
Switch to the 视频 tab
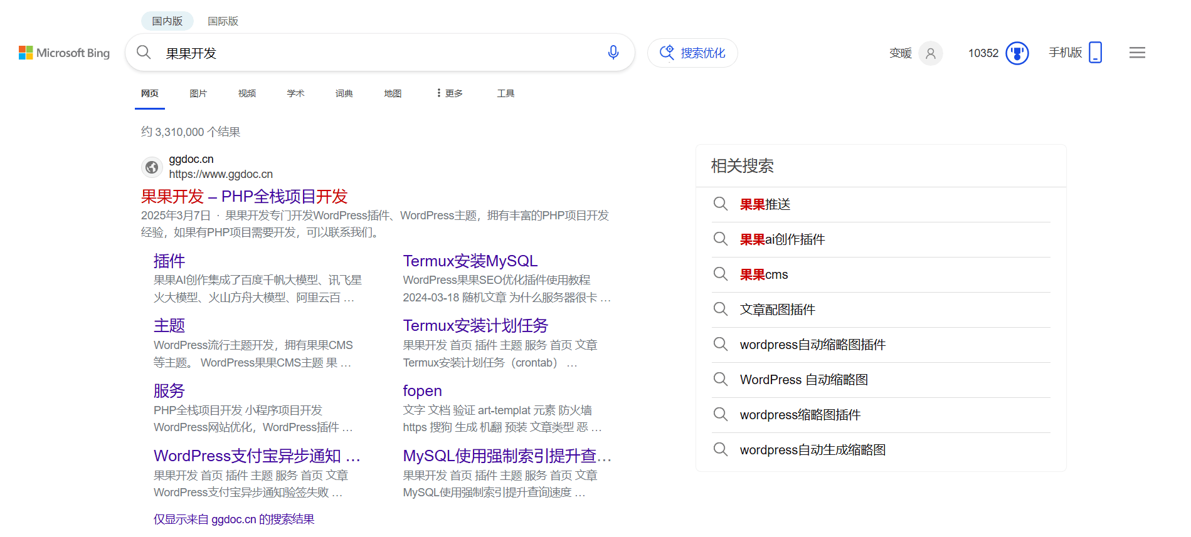click(x=247, y=93)
